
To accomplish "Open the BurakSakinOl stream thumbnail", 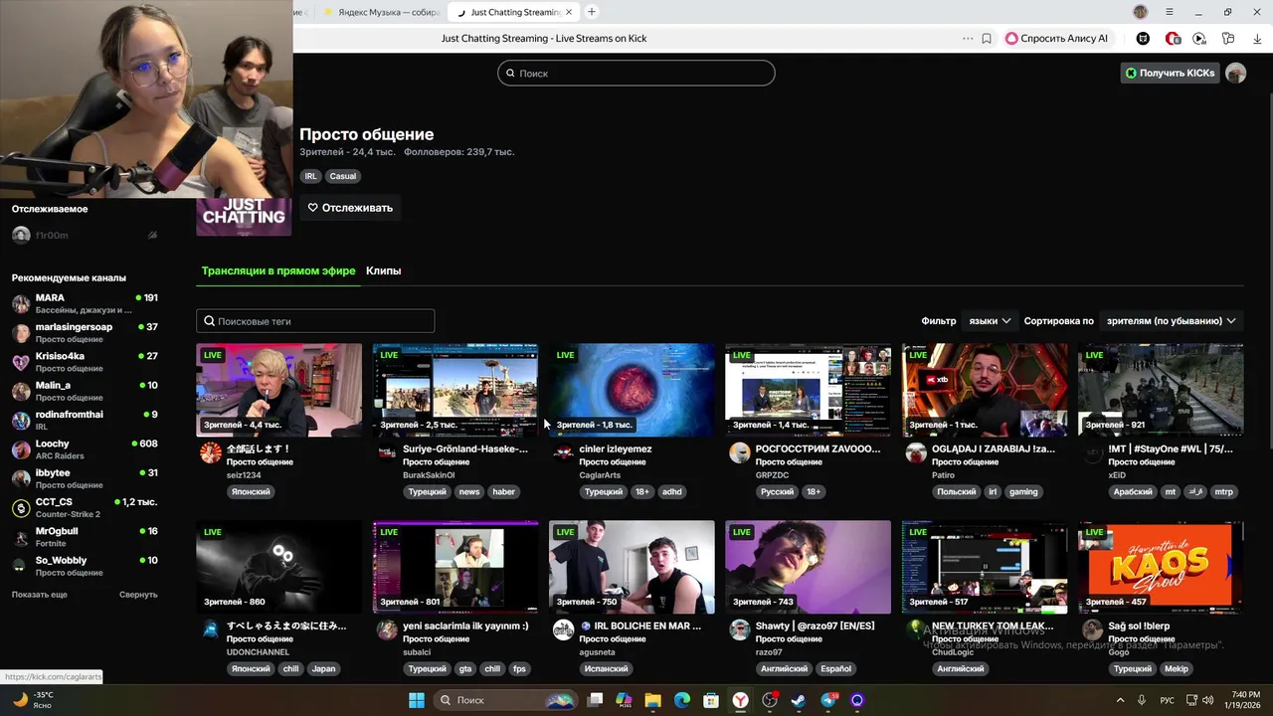I will click(x=455, y=390).
